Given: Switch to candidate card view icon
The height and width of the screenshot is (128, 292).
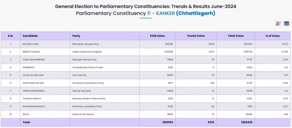Looking at the screenshot, I should 278,24.
